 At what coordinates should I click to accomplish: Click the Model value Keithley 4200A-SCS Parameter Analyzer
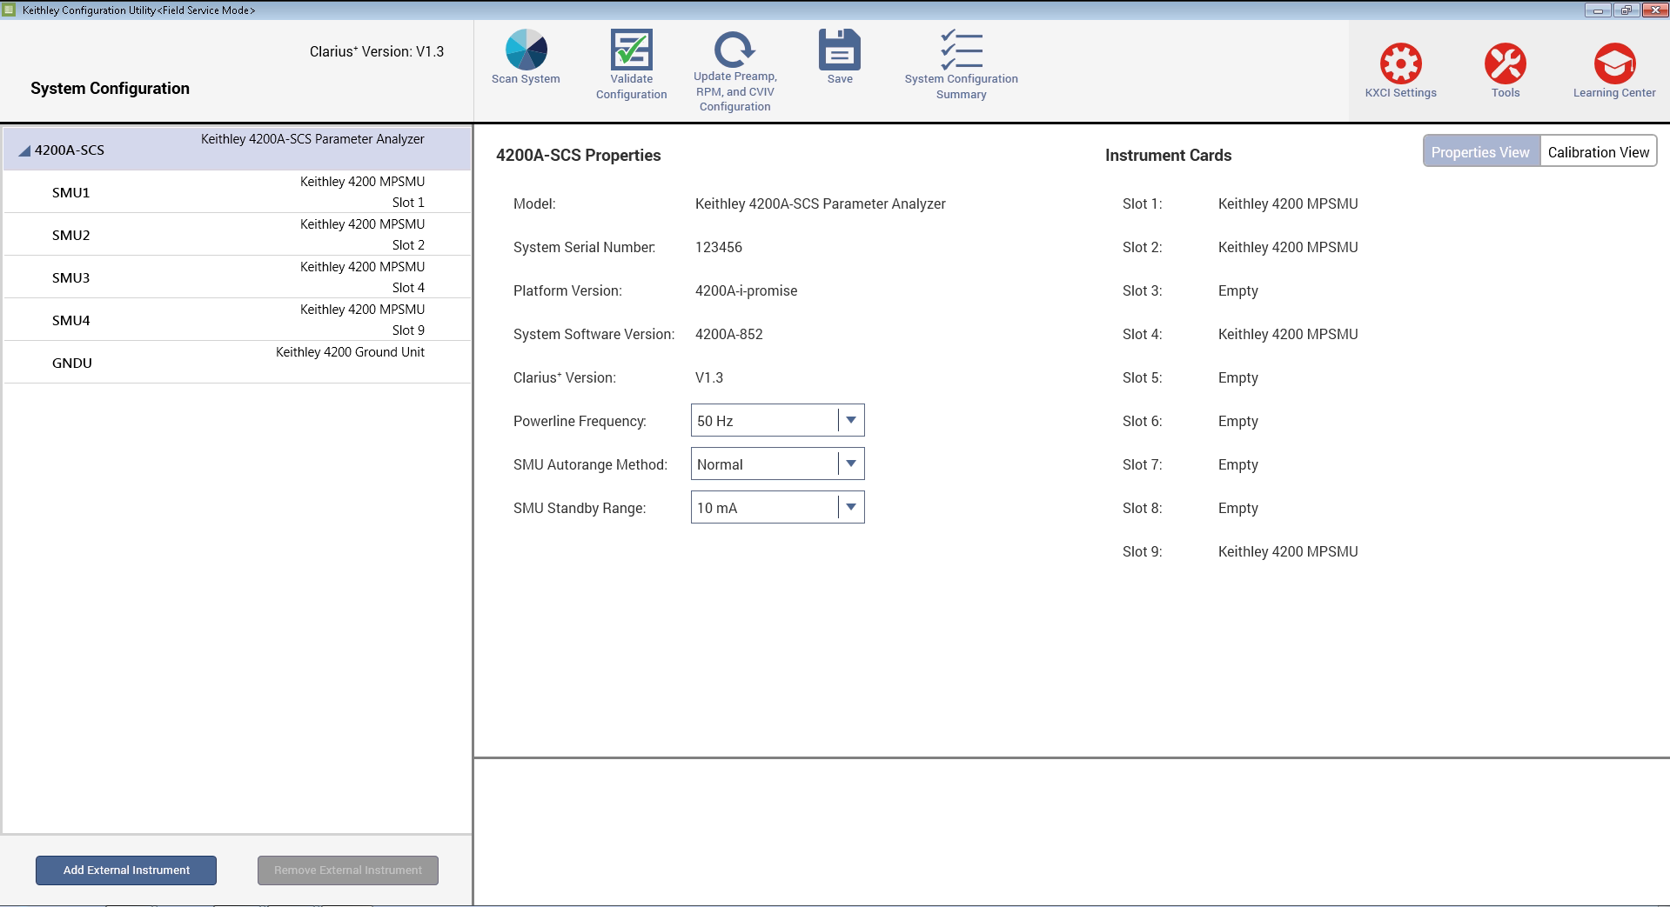tap(820, 203)
